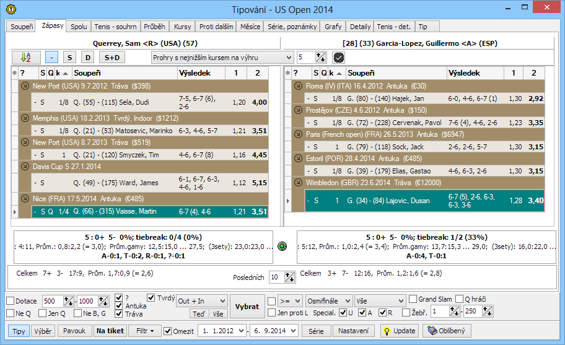Enable the Jen Q checkbox

tap(43, 313)
